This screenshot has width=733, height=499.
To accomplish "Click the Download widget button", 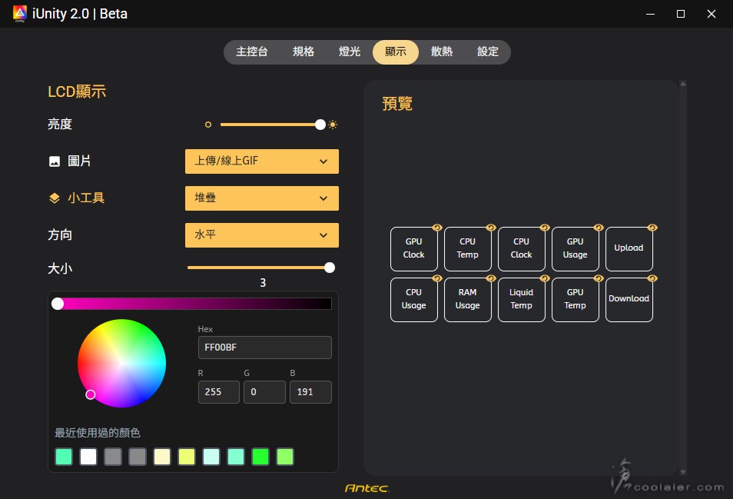I will [629, 300].
